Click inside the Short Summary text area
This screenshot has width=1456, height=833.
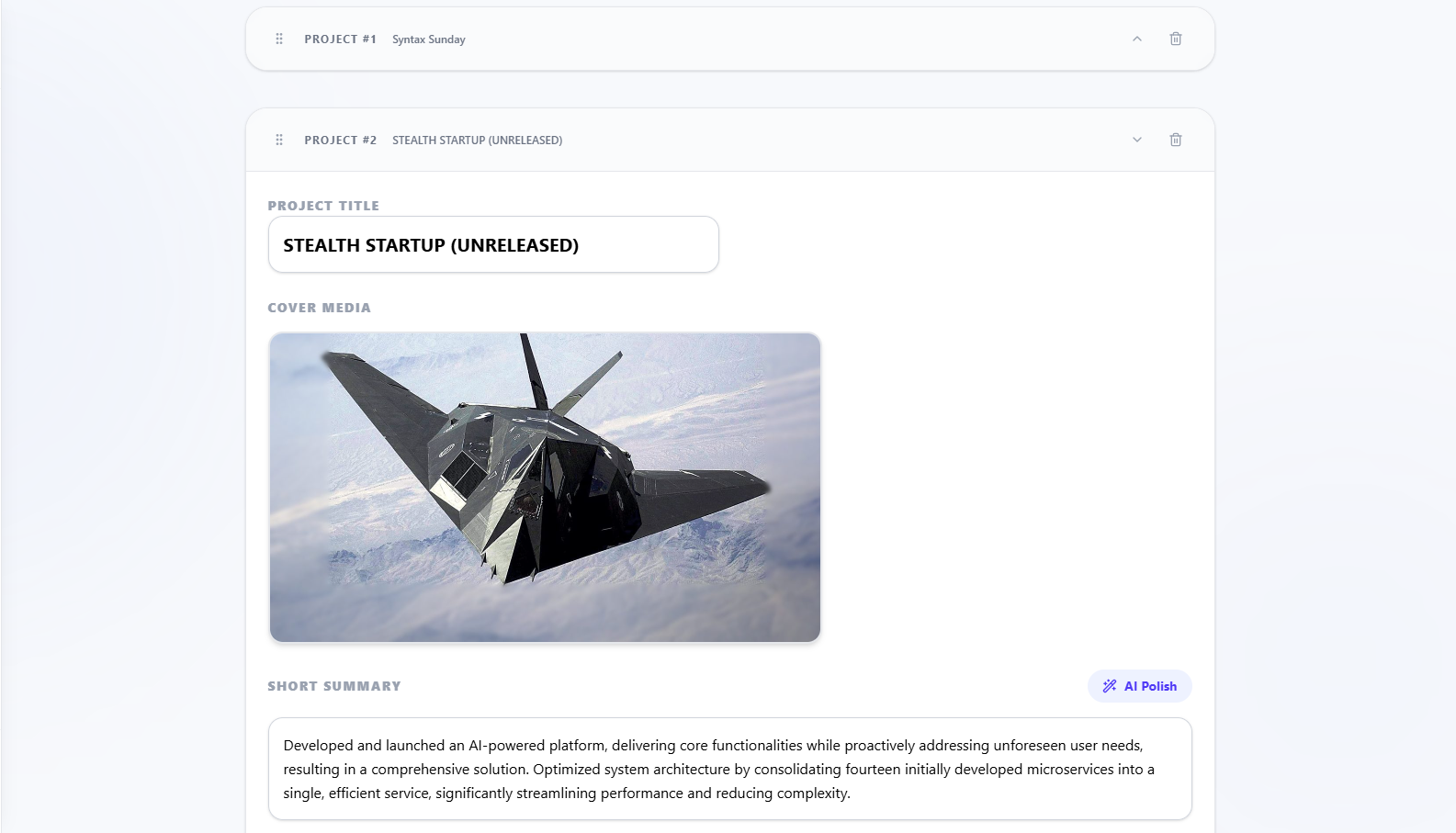point(729,769)
